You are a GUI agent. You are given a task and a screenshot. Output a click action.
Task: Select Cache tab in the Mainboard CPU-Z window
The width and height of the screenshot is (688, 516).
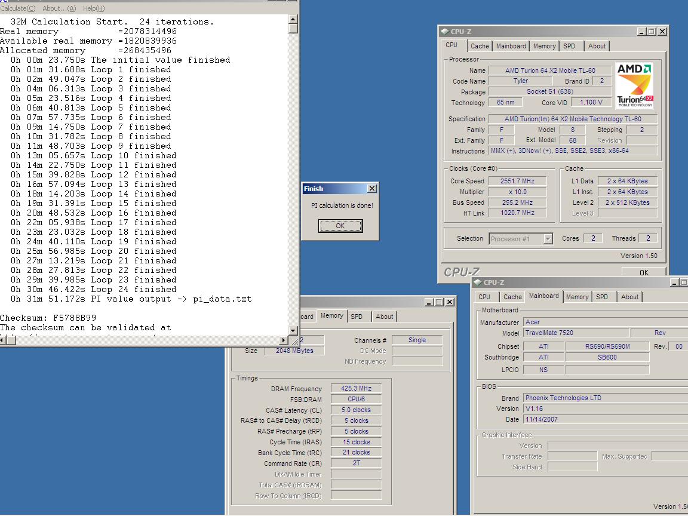coord(512,297)
